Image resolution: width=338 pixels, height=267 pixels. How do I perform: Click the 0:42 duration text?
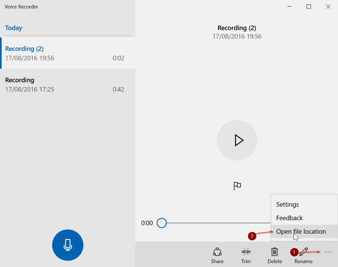tap(118, 89)
